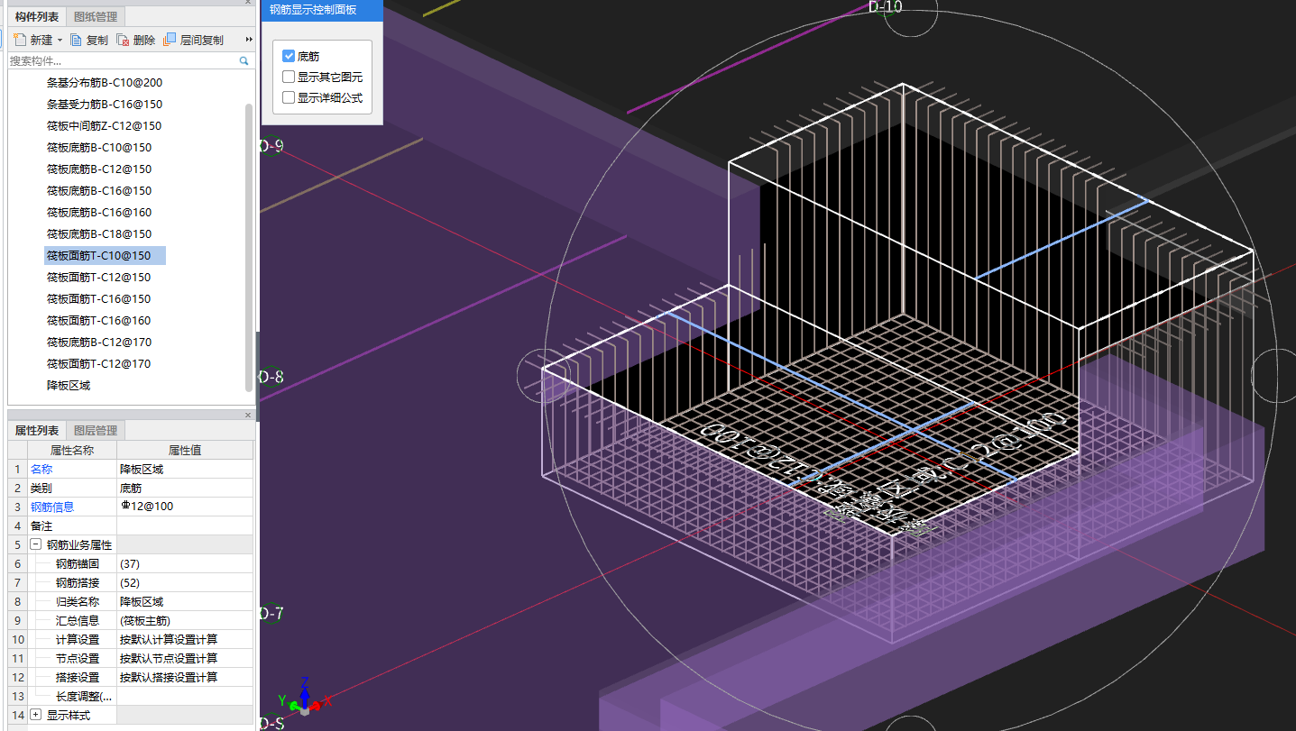Enable the 显示其它图元 checkbox
The image size is (1296, 731).
[289, 77]
